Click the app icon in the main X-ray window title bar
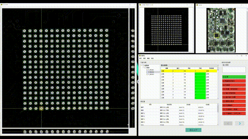This screenshot has height=139, width=248. 2,5
